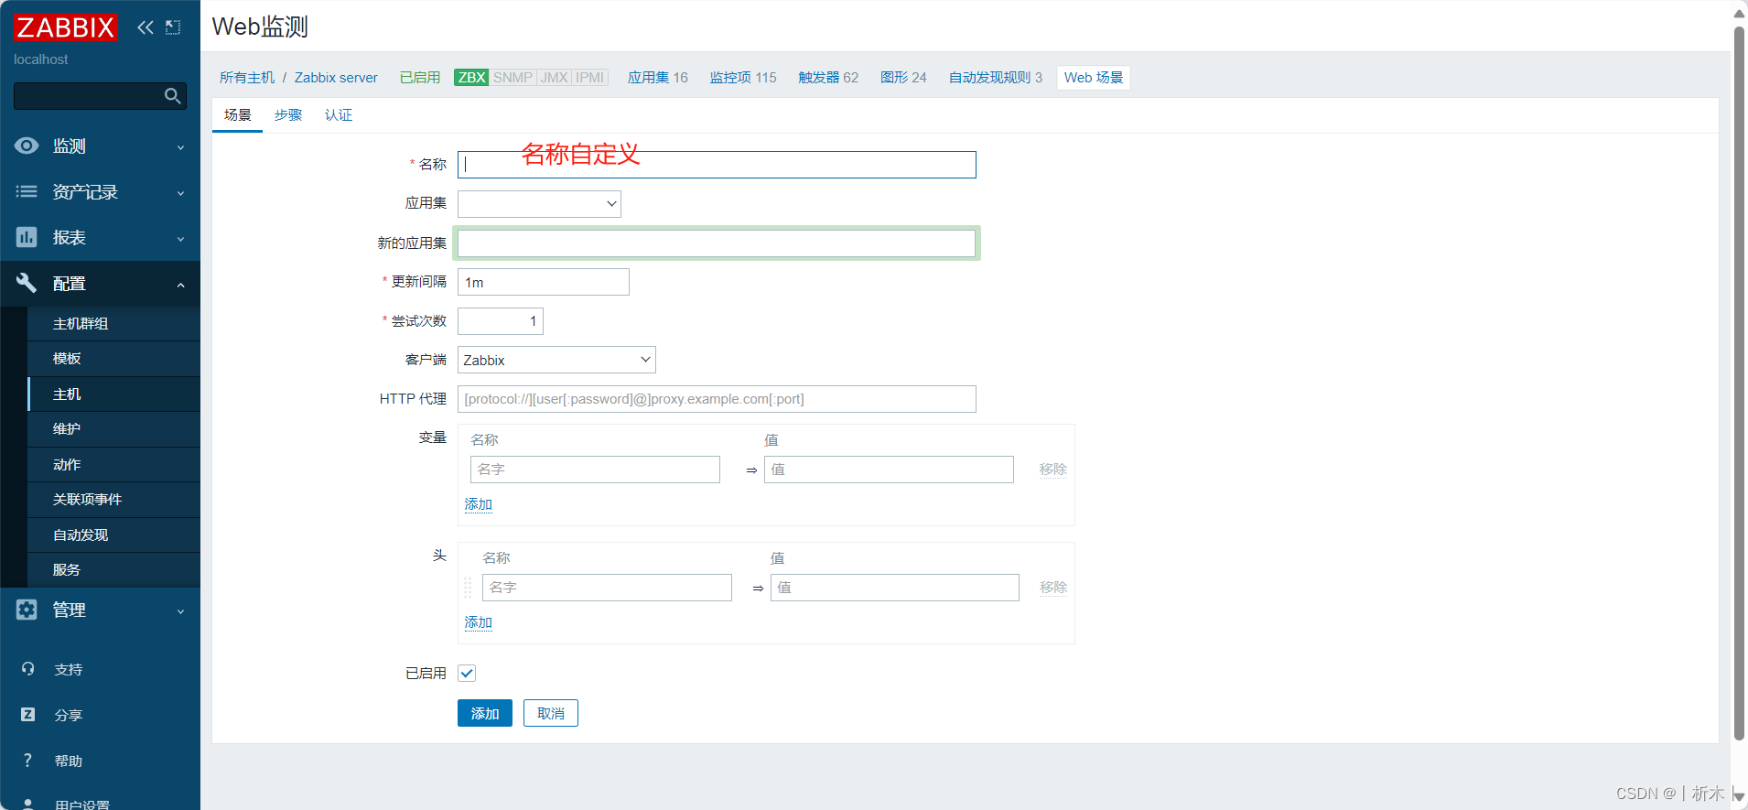Click the Web 场景 link

tap(1094, 78)
